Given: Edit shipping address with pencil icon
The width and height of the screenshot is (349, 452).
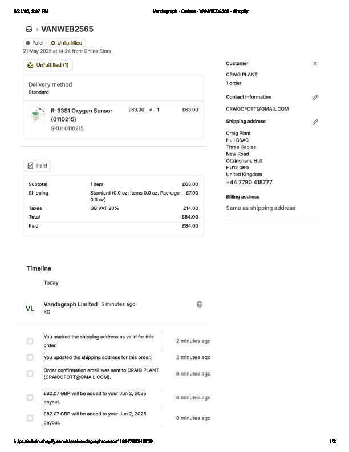Looking at the screenshot, I should (315, 122).
